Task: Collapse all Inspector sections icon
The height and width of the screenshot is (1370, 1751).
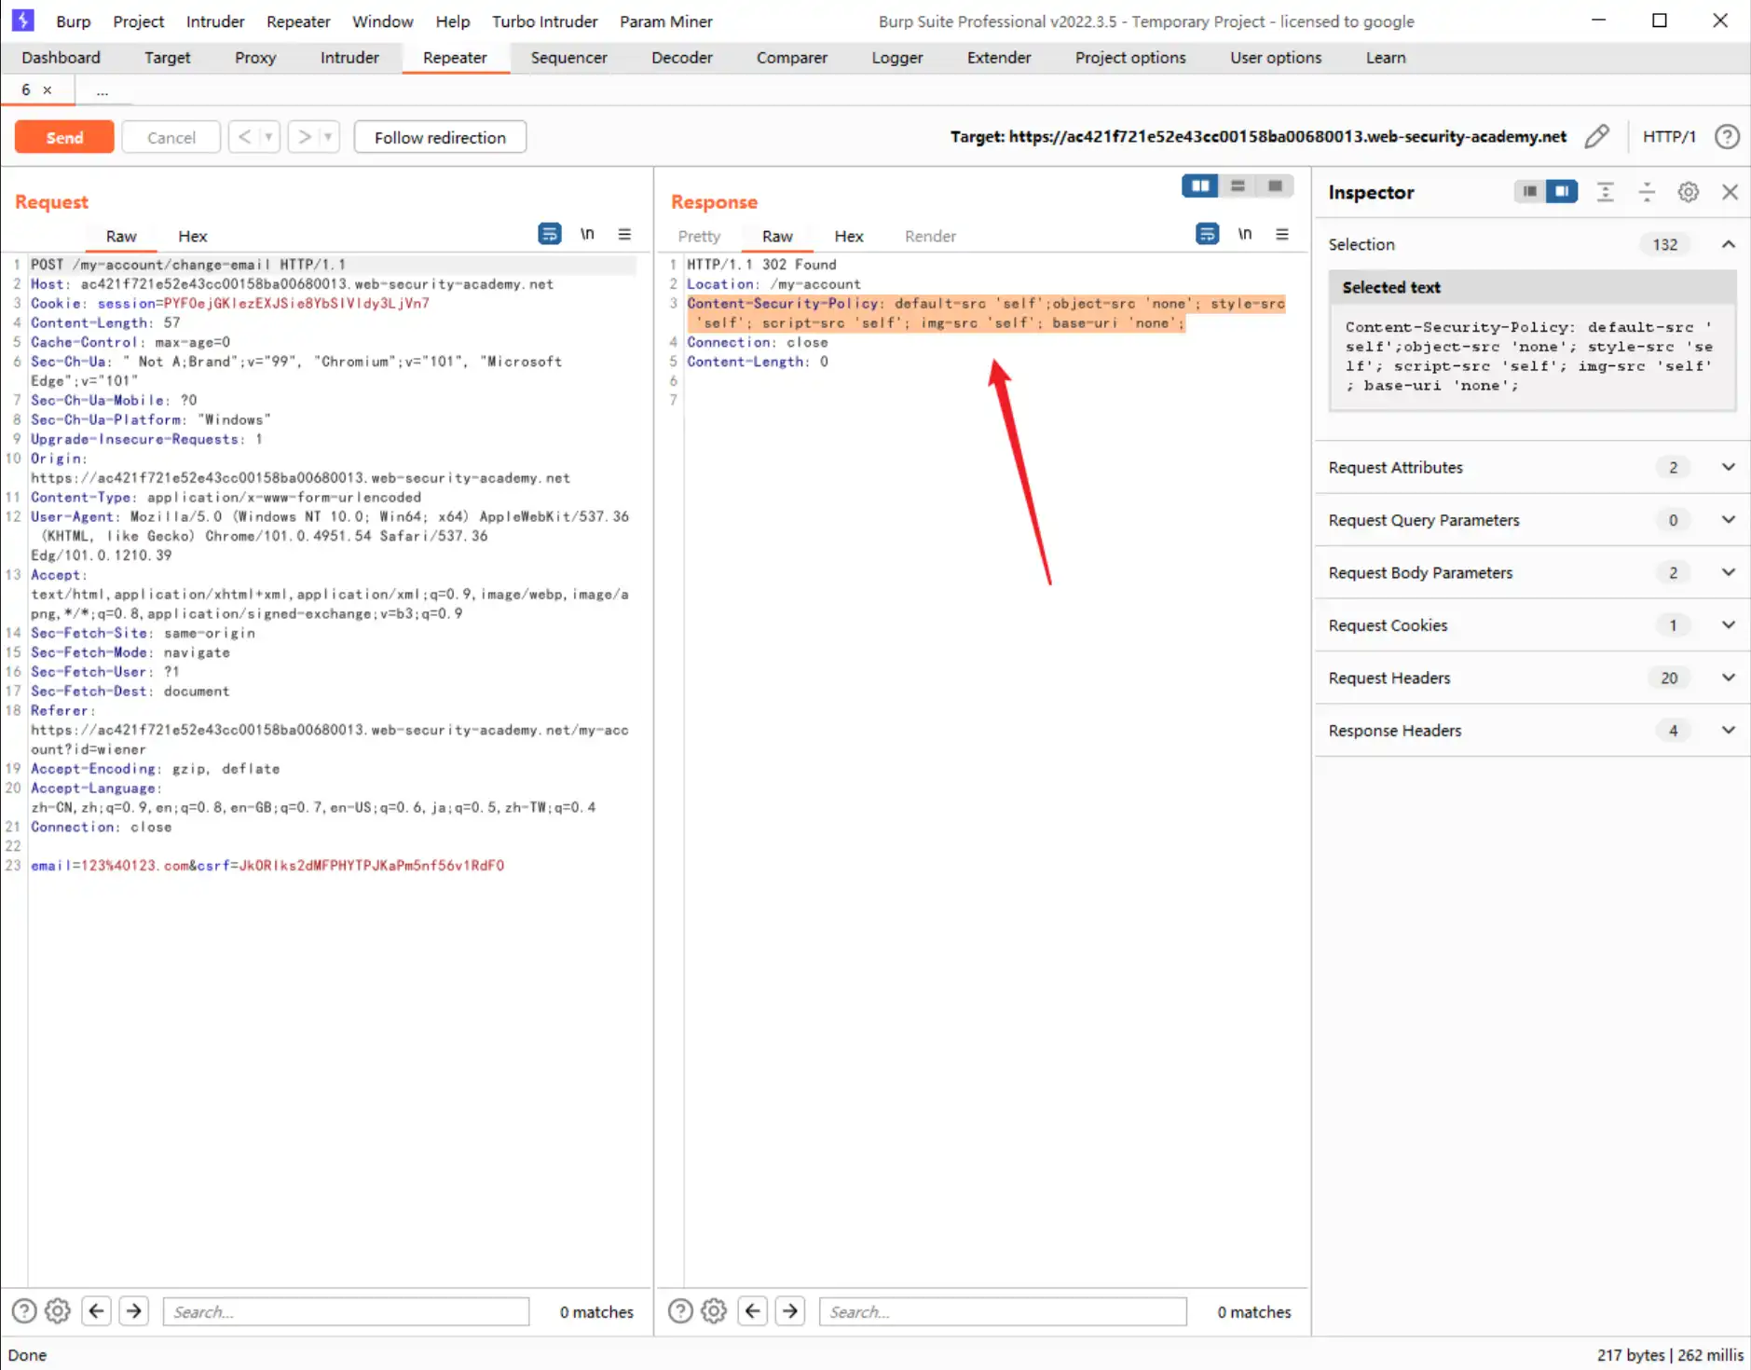Action: 1647,192
